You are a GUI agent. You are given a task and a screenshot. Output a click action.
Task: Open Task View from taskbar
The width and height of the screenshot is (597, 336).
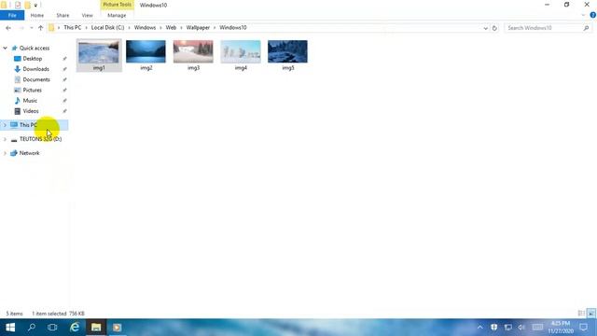click(52, 328)
